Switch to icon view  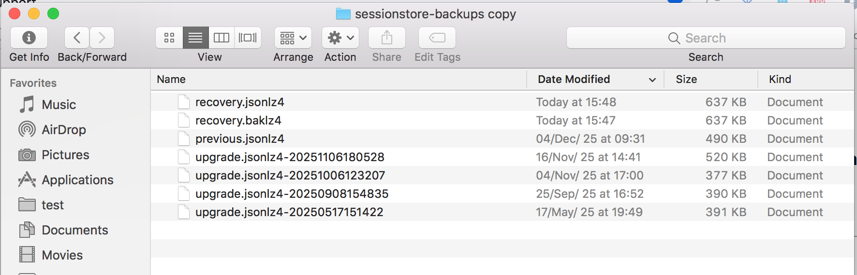click(x=169, y=38)
